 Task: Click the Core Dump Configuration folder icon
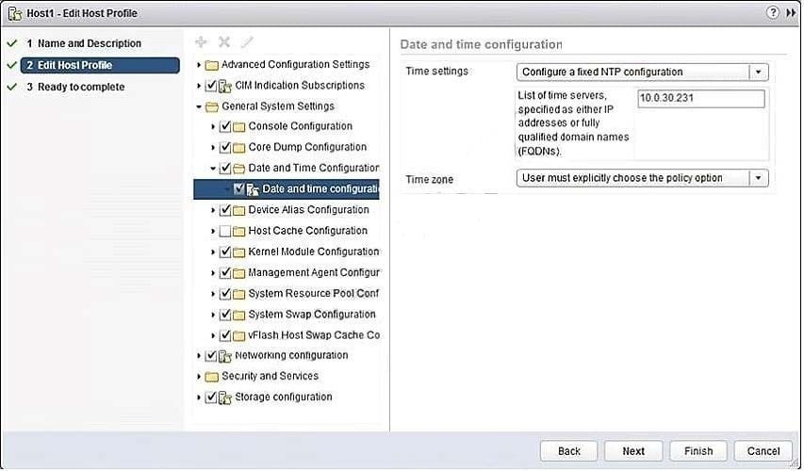point(239,148)
